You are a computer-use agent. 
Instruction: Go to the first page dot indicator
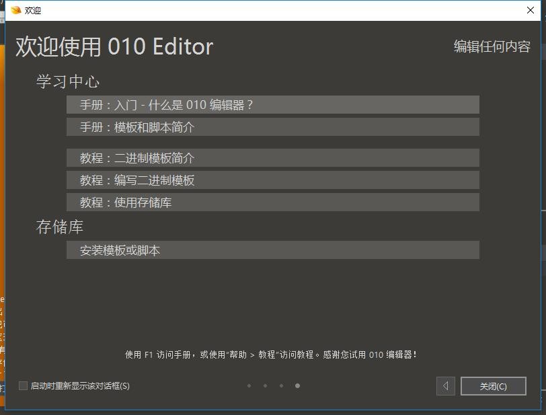pyautogui.click(x=249, y=385)
